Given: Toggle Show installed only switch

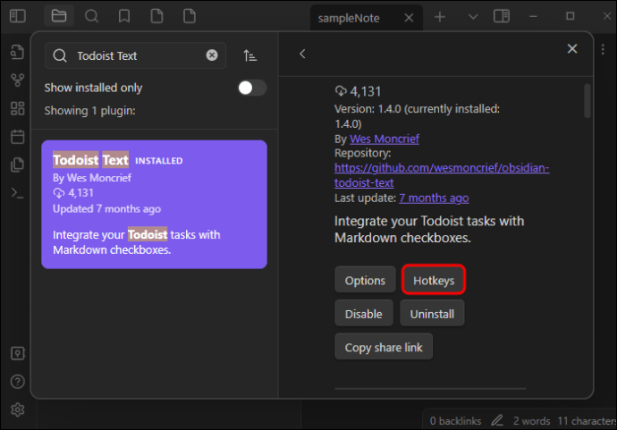Looking at the screenshot, I should tap(252, 88).
